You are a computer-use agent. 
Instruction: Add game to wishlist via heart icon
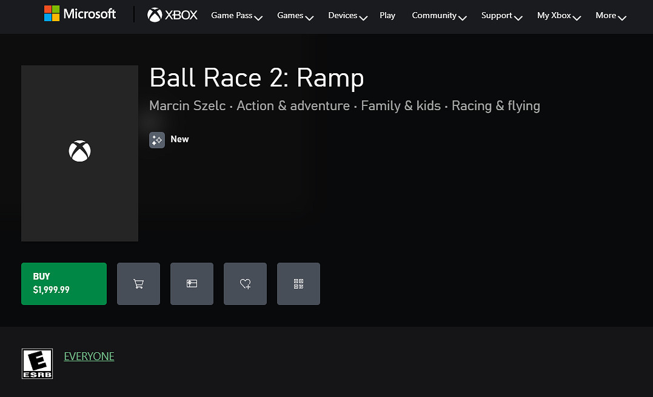pyautogui.click(x=245, y=283)
